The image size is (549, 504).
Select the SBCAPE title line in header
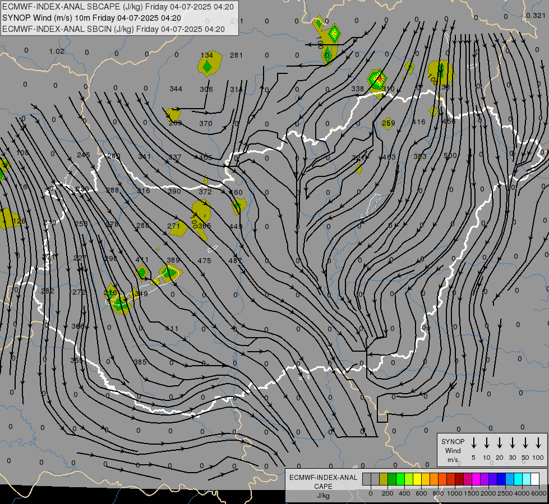[x=118, y=7]
